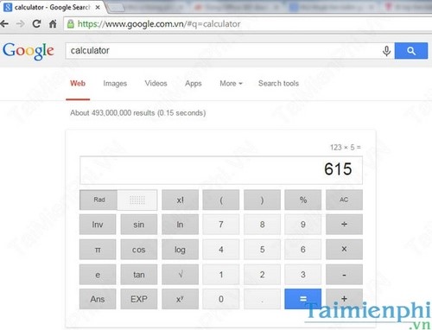Click the number 7 key
Viewport: 432px width, 330px height.
221,225
